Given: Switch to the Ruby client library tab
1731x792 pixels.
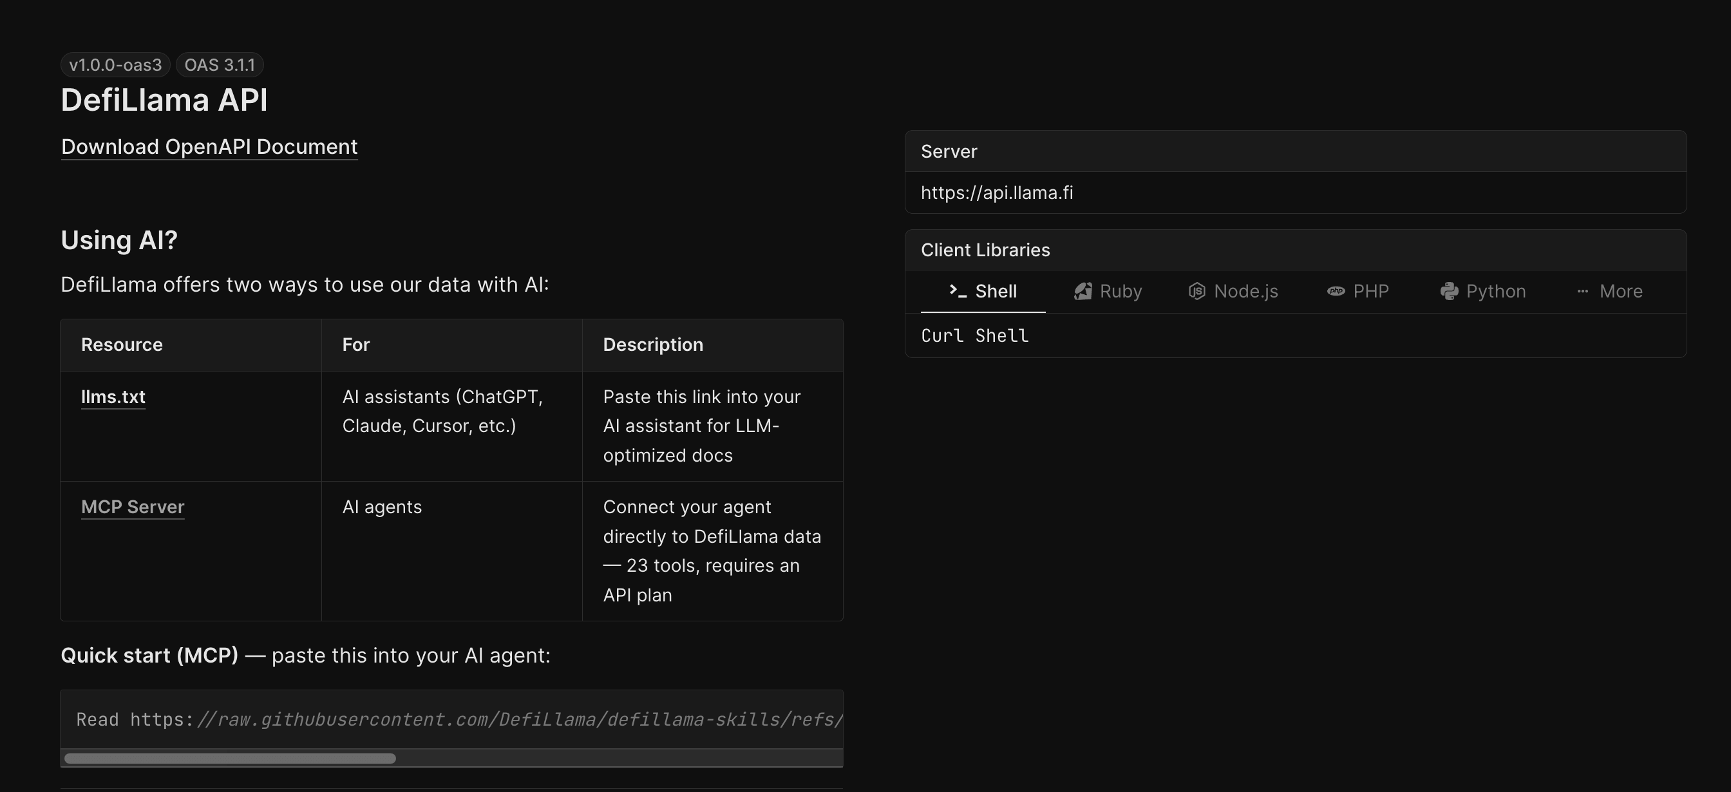Looking at the screenshot, I should (x=1108, y=291).
